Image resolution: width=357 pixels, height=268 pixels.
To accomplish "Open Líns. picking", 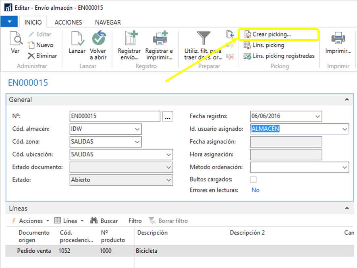I will tap(264, 45).
